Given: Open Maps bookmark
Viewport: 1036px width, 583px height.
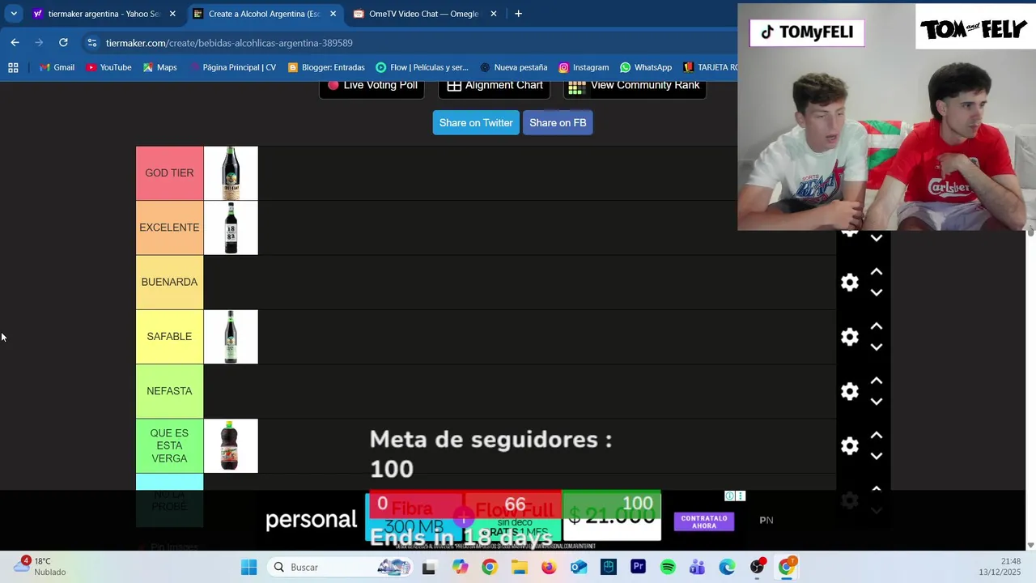Looking at the screenshot, I should point(159,67).
